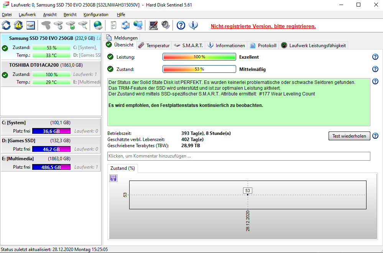This screenshot has height=253, width=383.
Task: Click the 28.12.2020 date label in chart
Action: pos(248,221)
